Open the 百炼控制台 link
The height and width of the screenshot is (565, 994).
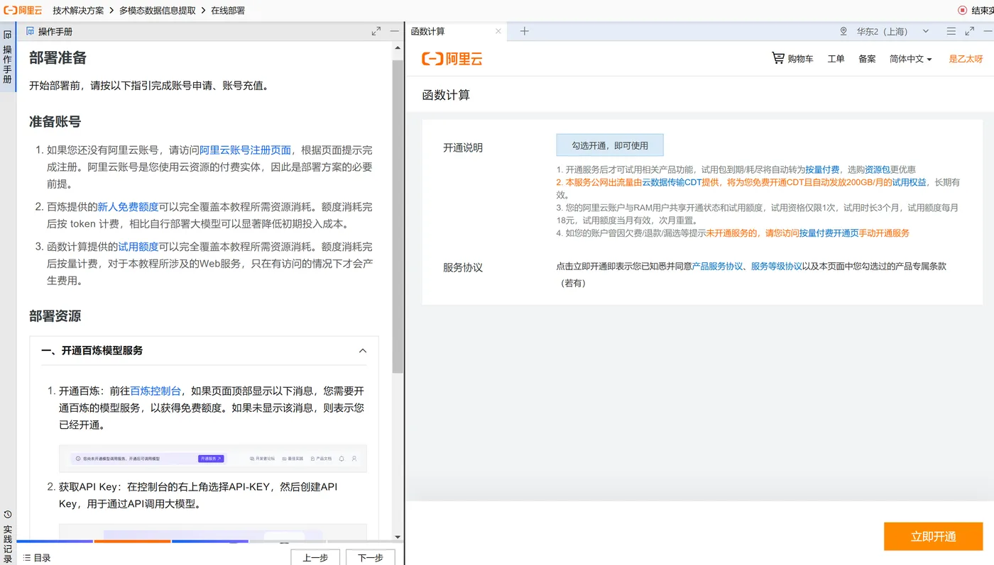point(155,391)
